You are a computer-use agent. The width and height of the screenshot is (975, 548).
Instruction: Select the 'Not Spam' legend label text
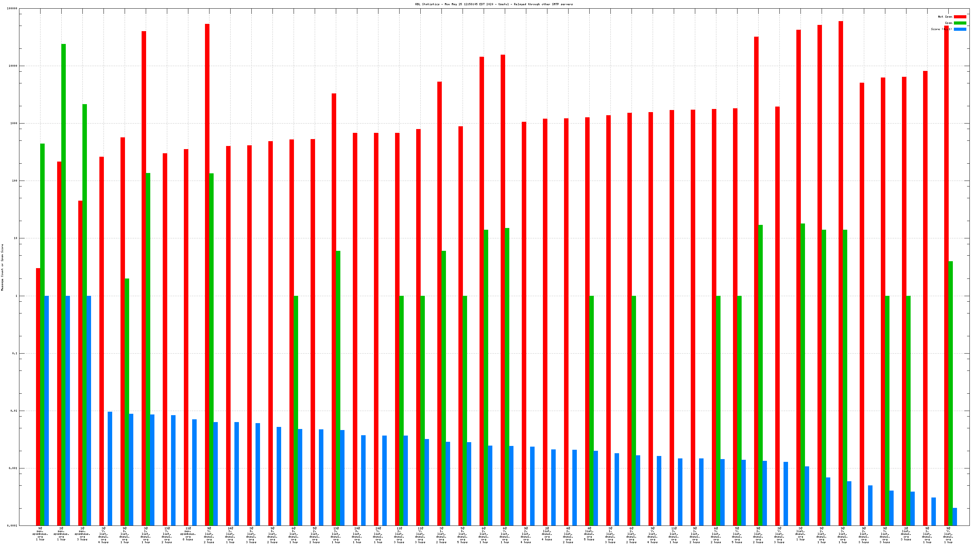point(945,17)
